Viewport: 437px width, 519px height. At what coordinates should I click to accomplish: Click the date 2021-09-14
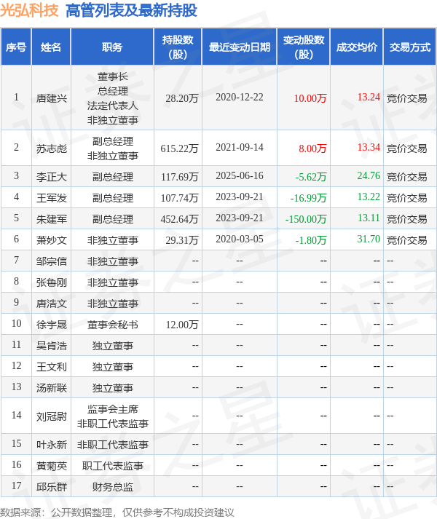[x=239, y=147]
